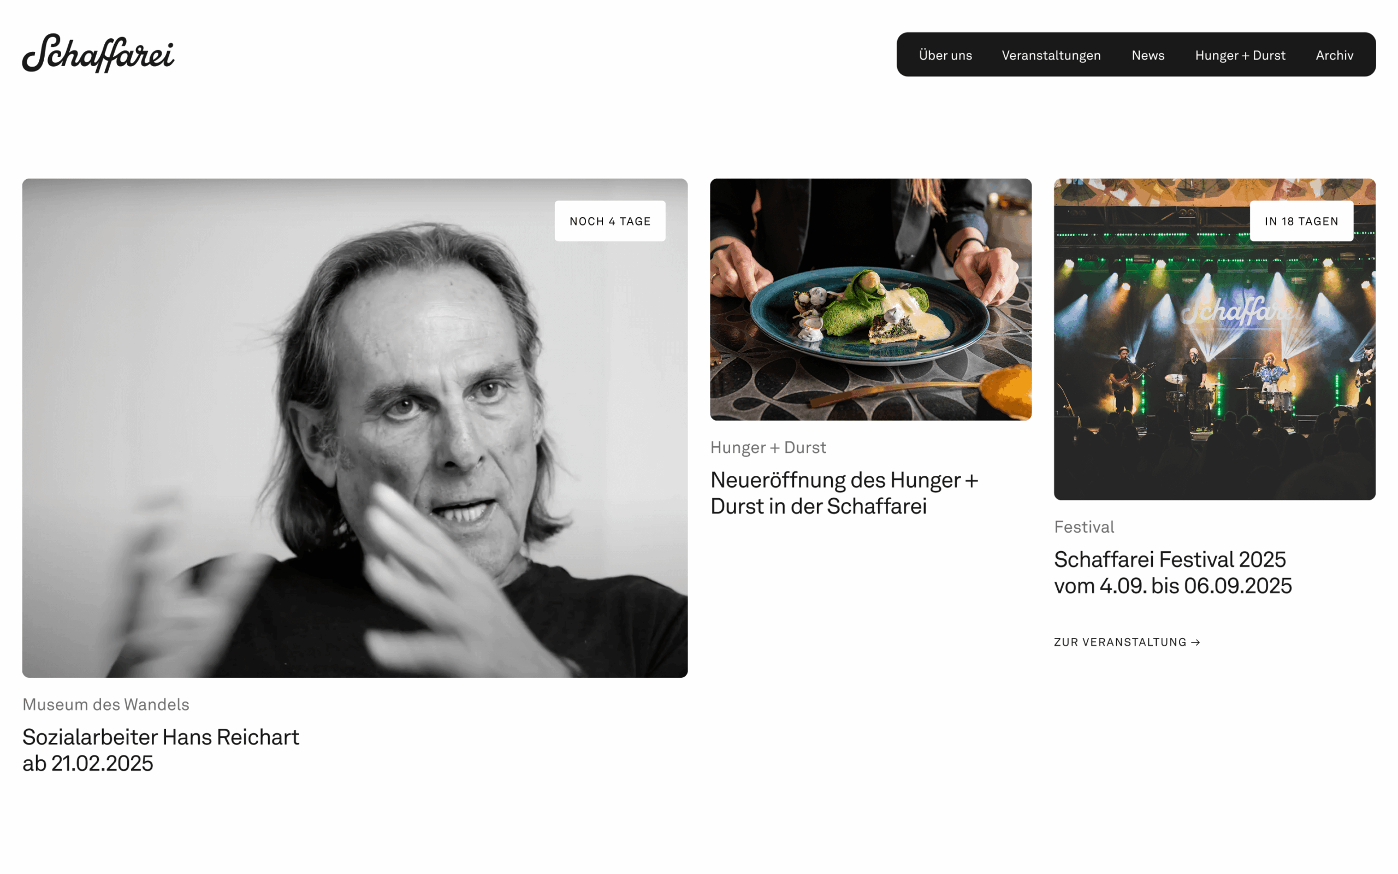
Task: Select Hunger + Durst in navigation
Action: pos(1240,56)
